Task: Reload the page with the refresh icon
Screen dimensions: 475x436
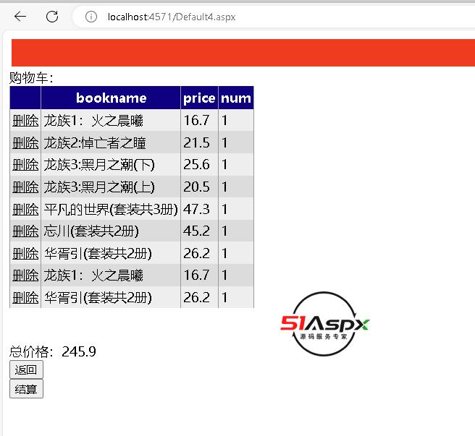Action: (52, 17)
